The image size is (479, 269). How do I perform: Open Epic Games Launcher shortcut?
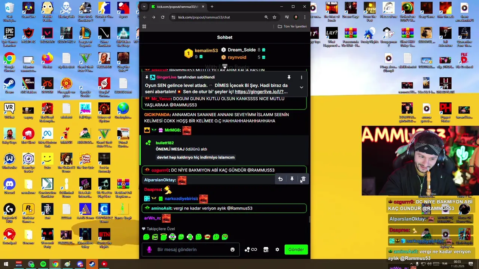pos(9,37)
